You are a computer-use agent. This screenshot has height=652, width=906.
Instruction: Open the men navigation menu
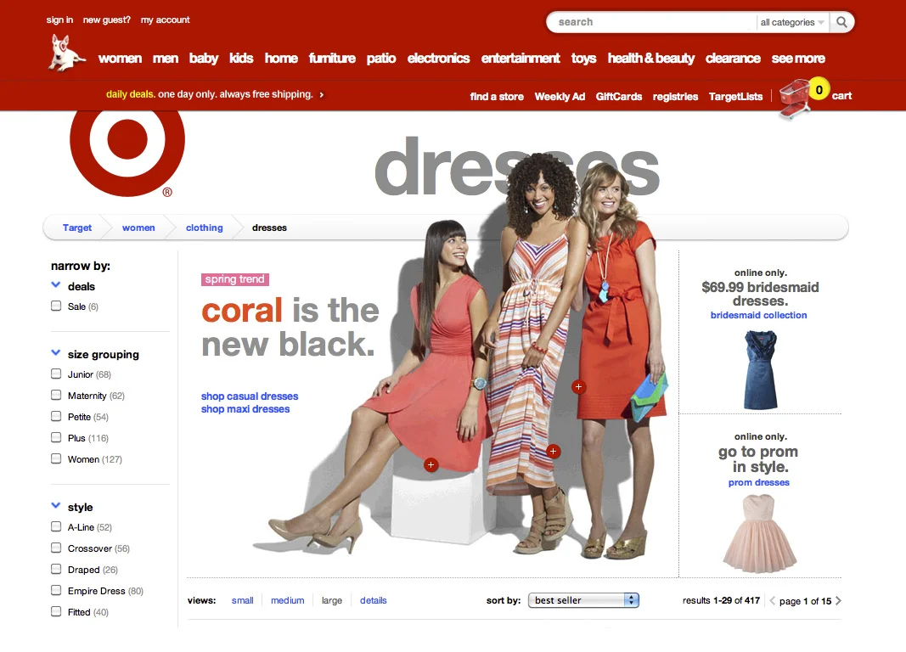click(166, 59)
